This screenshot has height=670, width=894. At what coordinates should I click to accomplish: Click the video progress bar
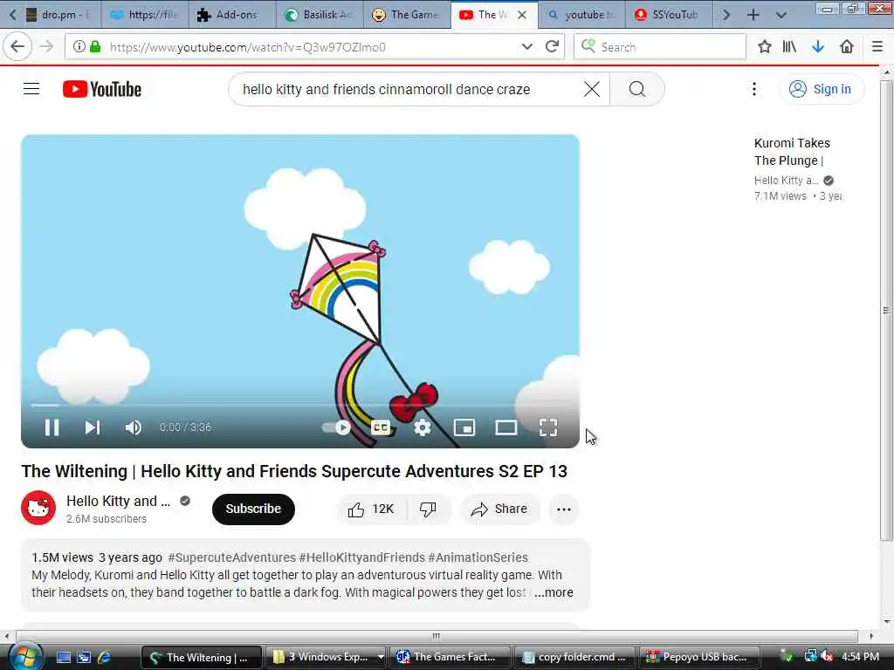click(x=300, y=405)
